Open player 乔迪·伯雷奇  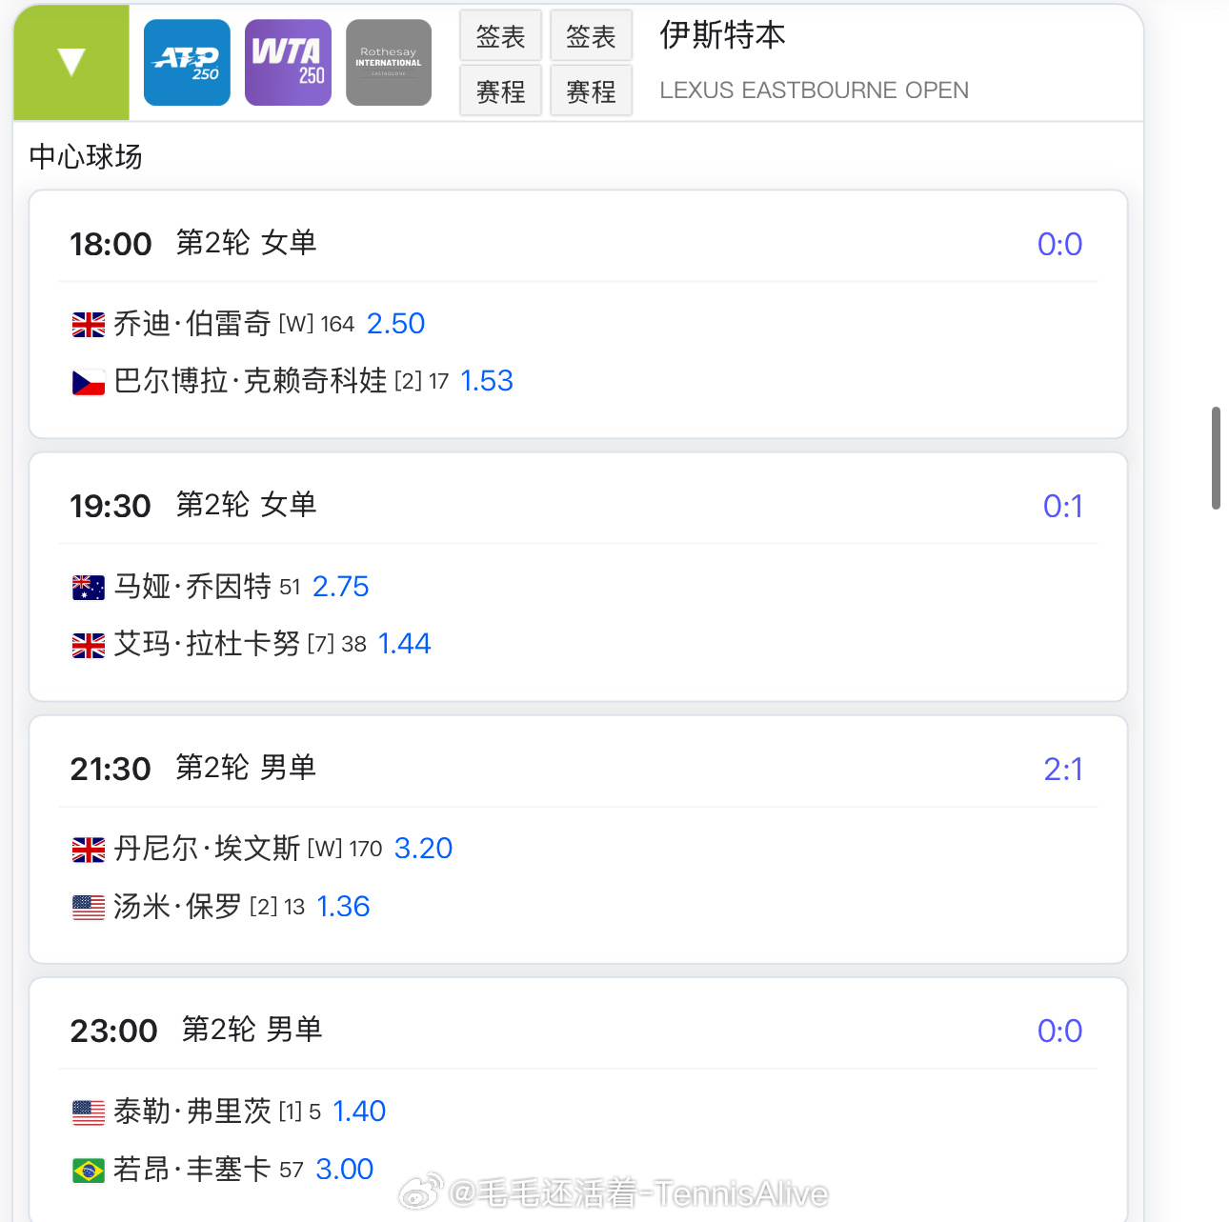(x=192, y=324)
